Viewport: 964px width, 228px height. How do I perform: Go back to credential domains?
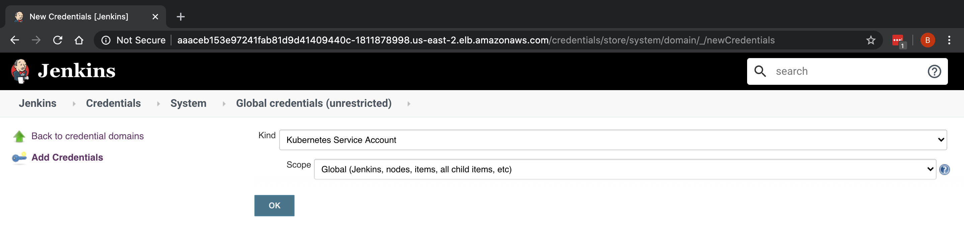pyautogui.click(x=87, y=136)
